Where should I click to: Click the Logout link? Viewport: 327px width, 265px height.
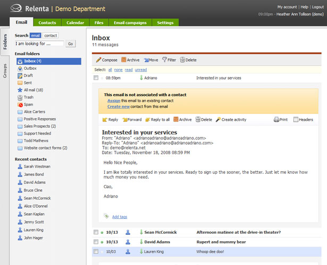click(318, 7)
